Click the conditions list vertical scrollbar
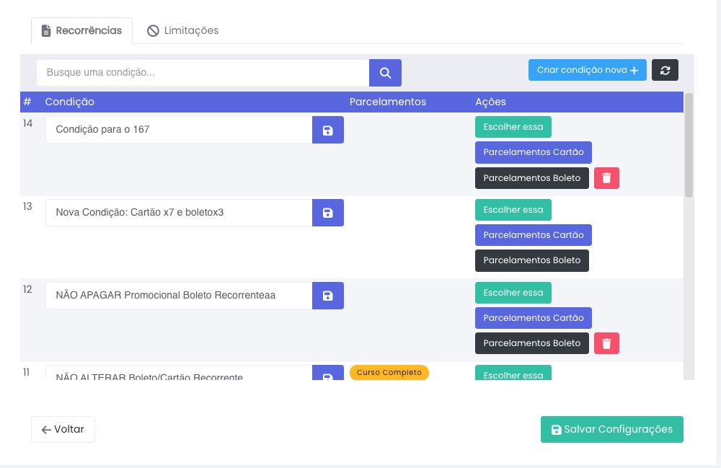Image resolution: width=721 pixels, height=468 pixels. pyautogui.click(x=689, y=144)
